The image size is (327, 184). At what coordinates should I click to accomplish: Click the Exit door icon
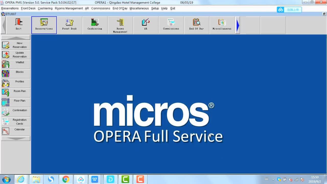tap(19, 25)
